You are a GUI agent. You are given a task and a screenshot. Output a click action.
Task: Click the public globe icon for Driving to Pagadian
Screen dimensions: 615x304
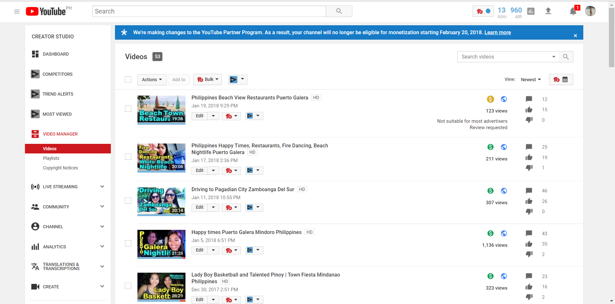click(504, 191)
